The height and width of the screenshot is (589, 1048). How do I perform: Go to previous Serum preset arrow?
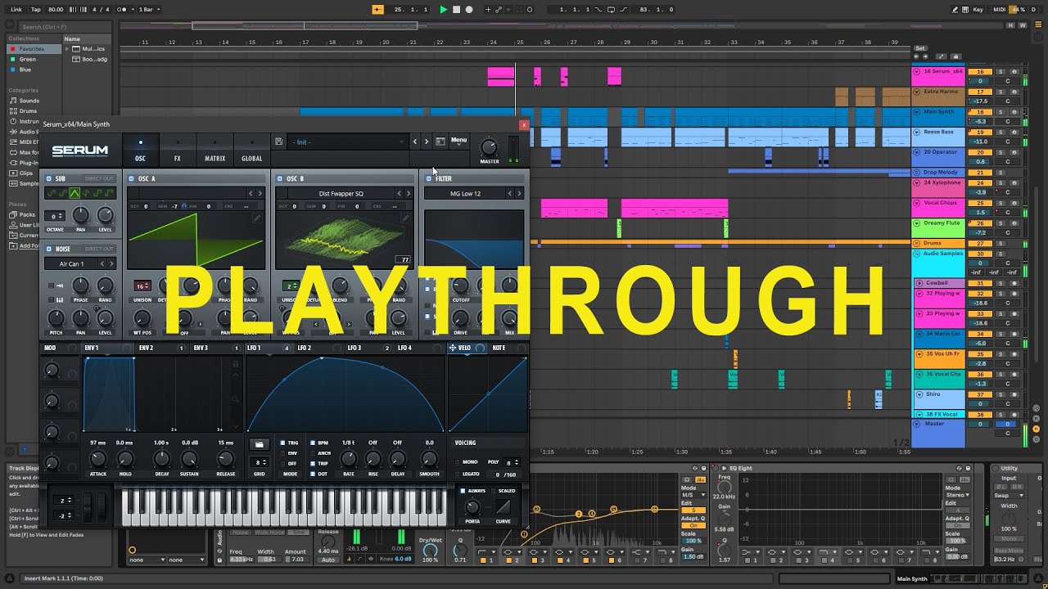(x=415, y=142)
